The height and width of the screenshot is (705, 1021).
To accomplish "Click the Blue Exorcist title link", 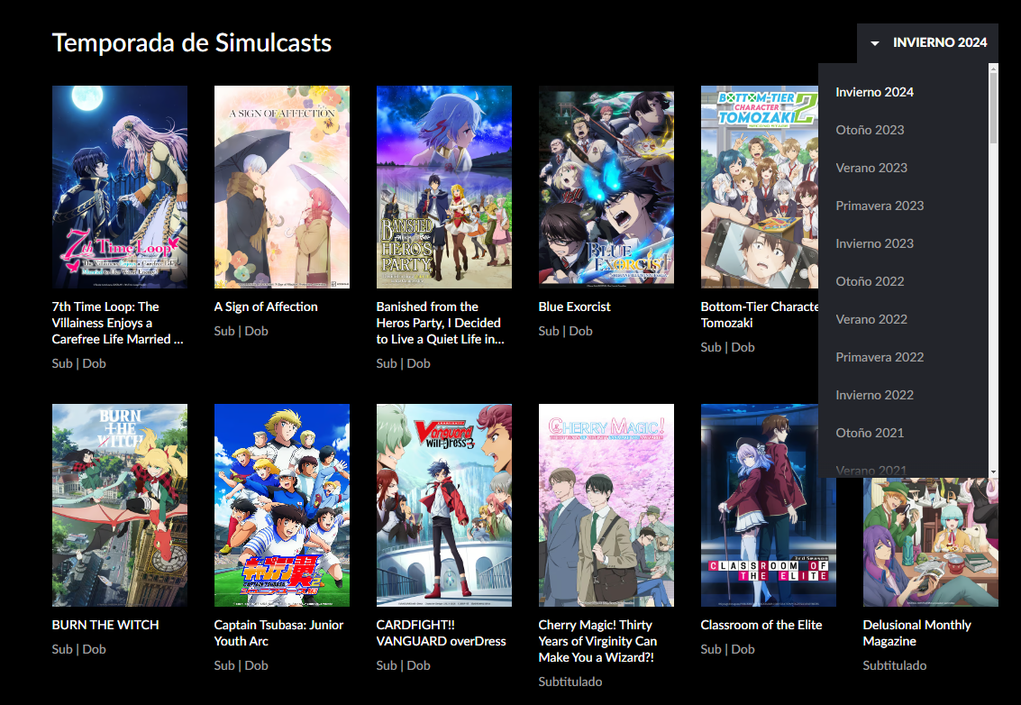I will click(x=574, y=307).
